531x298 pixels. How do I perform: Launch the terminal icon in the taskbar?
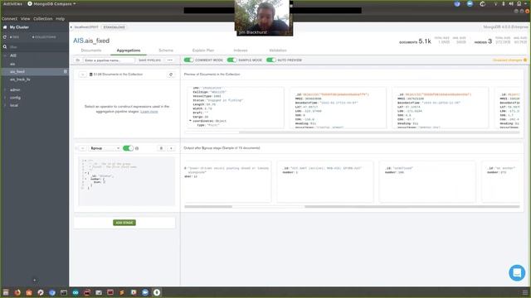[63, 292]
